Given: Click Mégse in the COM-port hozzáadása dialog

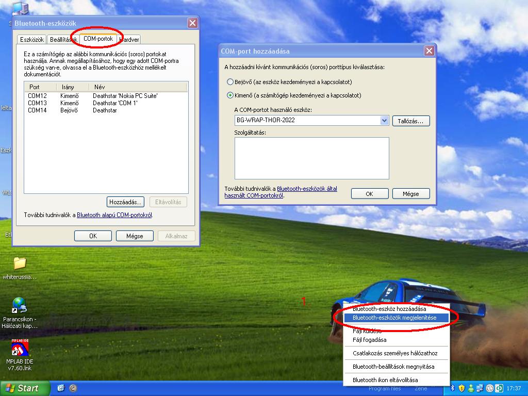Looking at the screenshot, I should pyautogui.click(x=411, y=194).
